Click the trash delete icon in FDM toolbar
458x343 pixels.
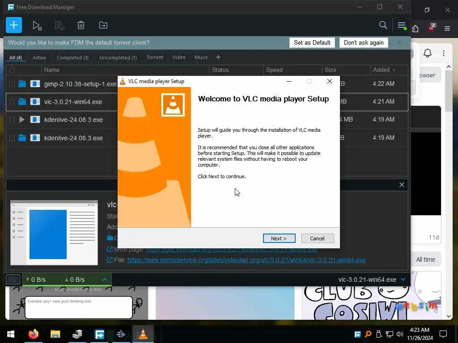(81, 25)
